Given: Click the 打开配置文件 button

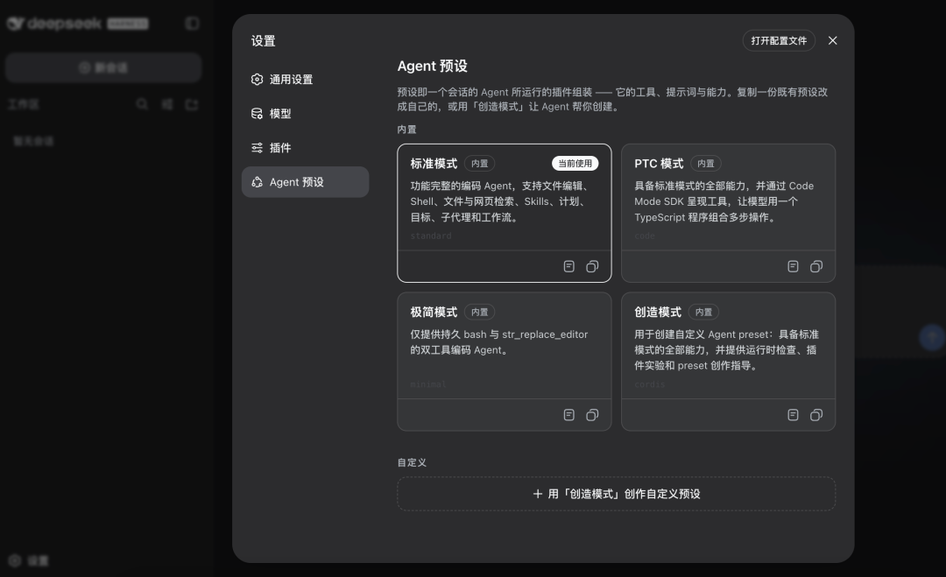Looking at the screenshot, I should tap(779, 40).
